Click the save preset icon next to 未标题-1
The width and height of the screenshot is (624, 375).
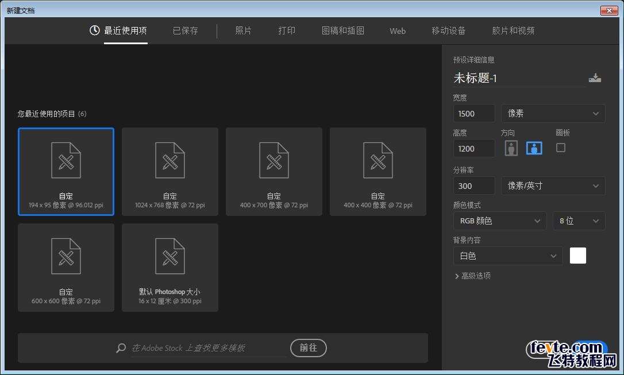pyautogui.click(x=595, y=78)
